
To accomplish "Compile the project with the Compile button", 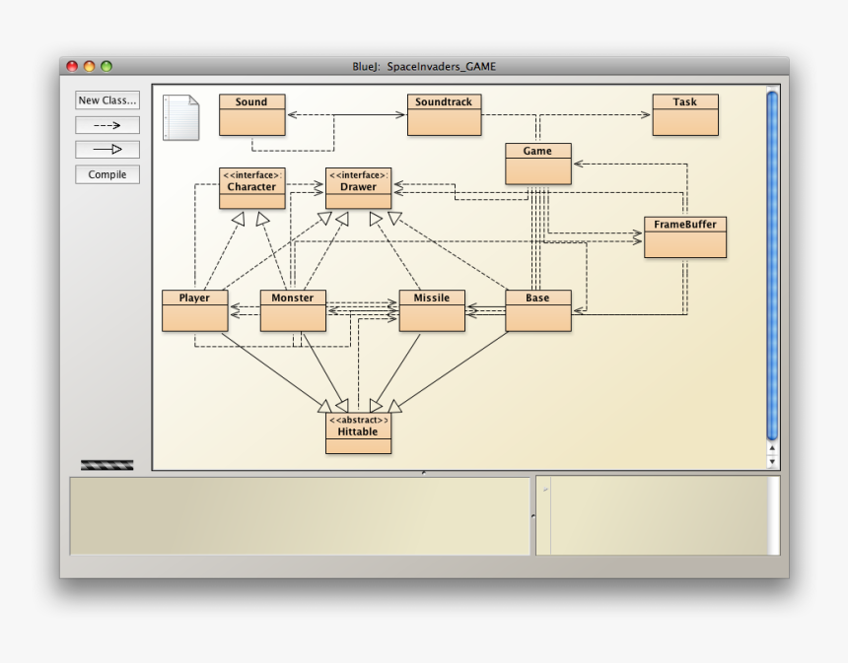I will pyautogui.click(x=106, y=174).
